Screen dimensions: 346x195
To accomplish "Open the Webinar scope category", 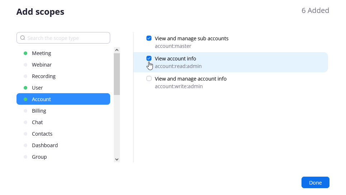I will click(42, 65).
